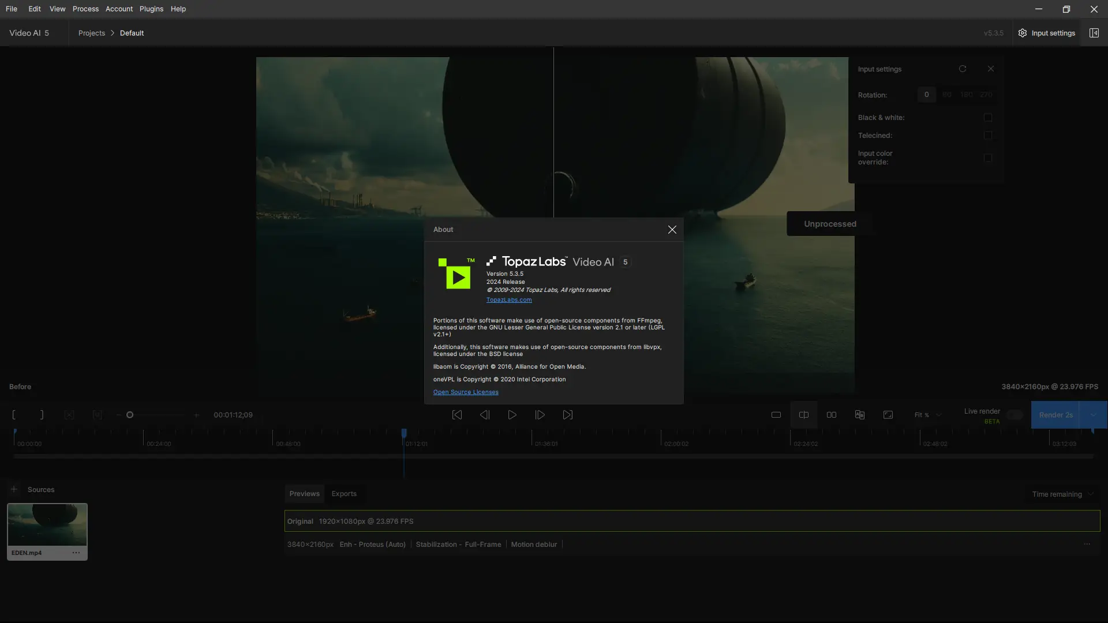Close the About dialog
This screenshot has height=623, width=1108.
672,230
